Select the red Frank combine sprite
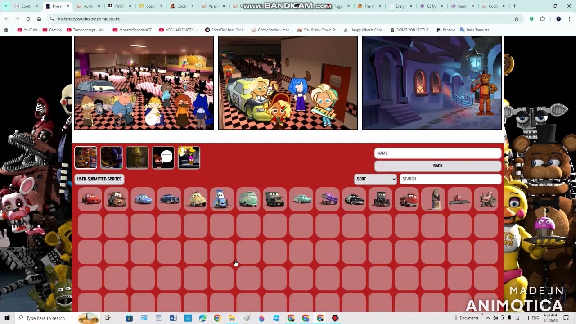This screenshot has height=324, width=576. 459,199
